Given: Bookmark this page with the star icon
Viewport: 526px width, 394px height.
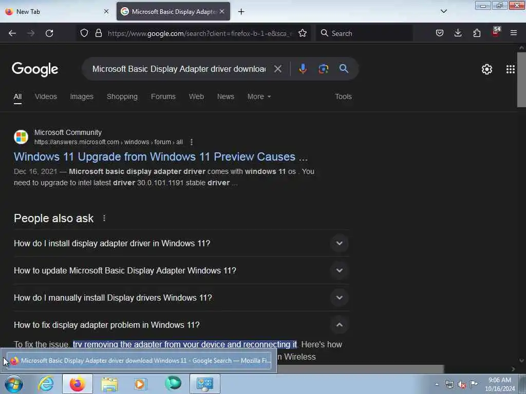Looking at the screenshot, I should [303, 33].
